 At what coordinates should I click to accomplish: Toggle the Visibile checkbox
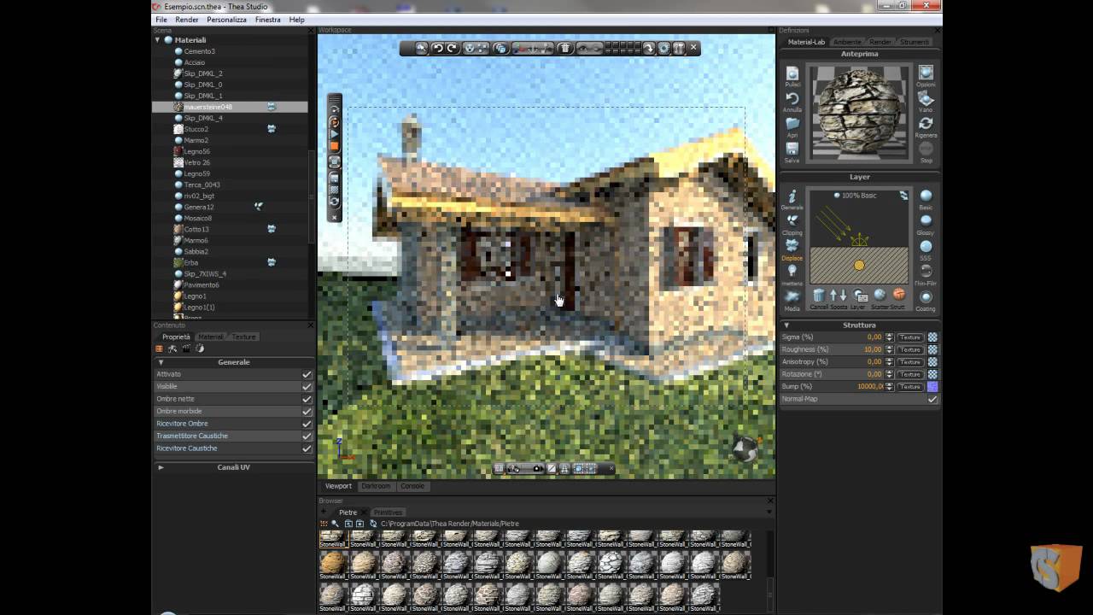[307, 387]
